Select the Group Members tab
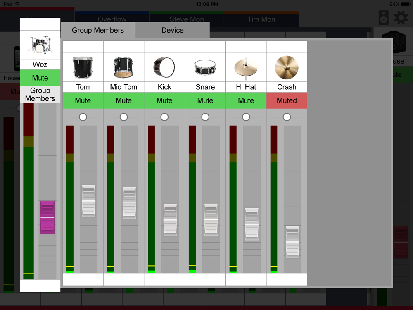This screenshot has width=413, height=310. click(x=98, y=30)
